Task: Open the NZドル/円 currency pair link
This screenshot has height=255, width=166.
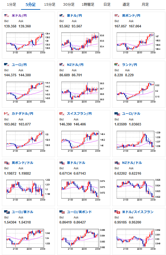Action: [75, 65]
